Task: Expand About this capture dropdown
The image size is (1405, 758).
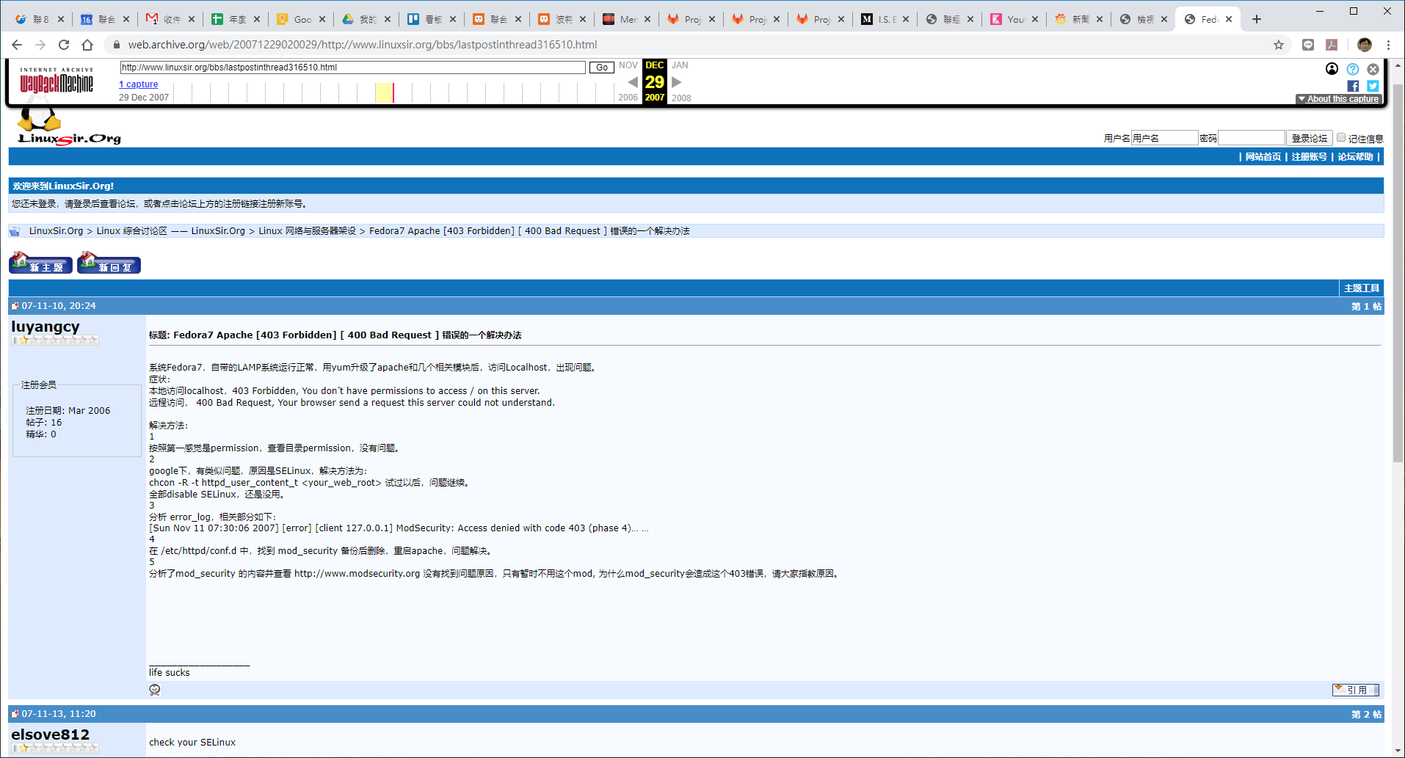Action: (1338, 99)
